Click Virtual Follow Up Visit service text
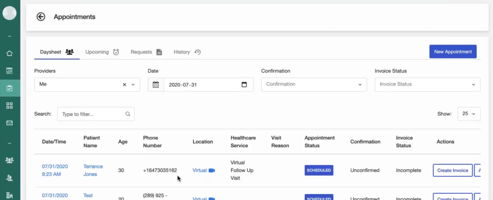The width and height of the screenshot is (493, 200). (x=242, y=170)
